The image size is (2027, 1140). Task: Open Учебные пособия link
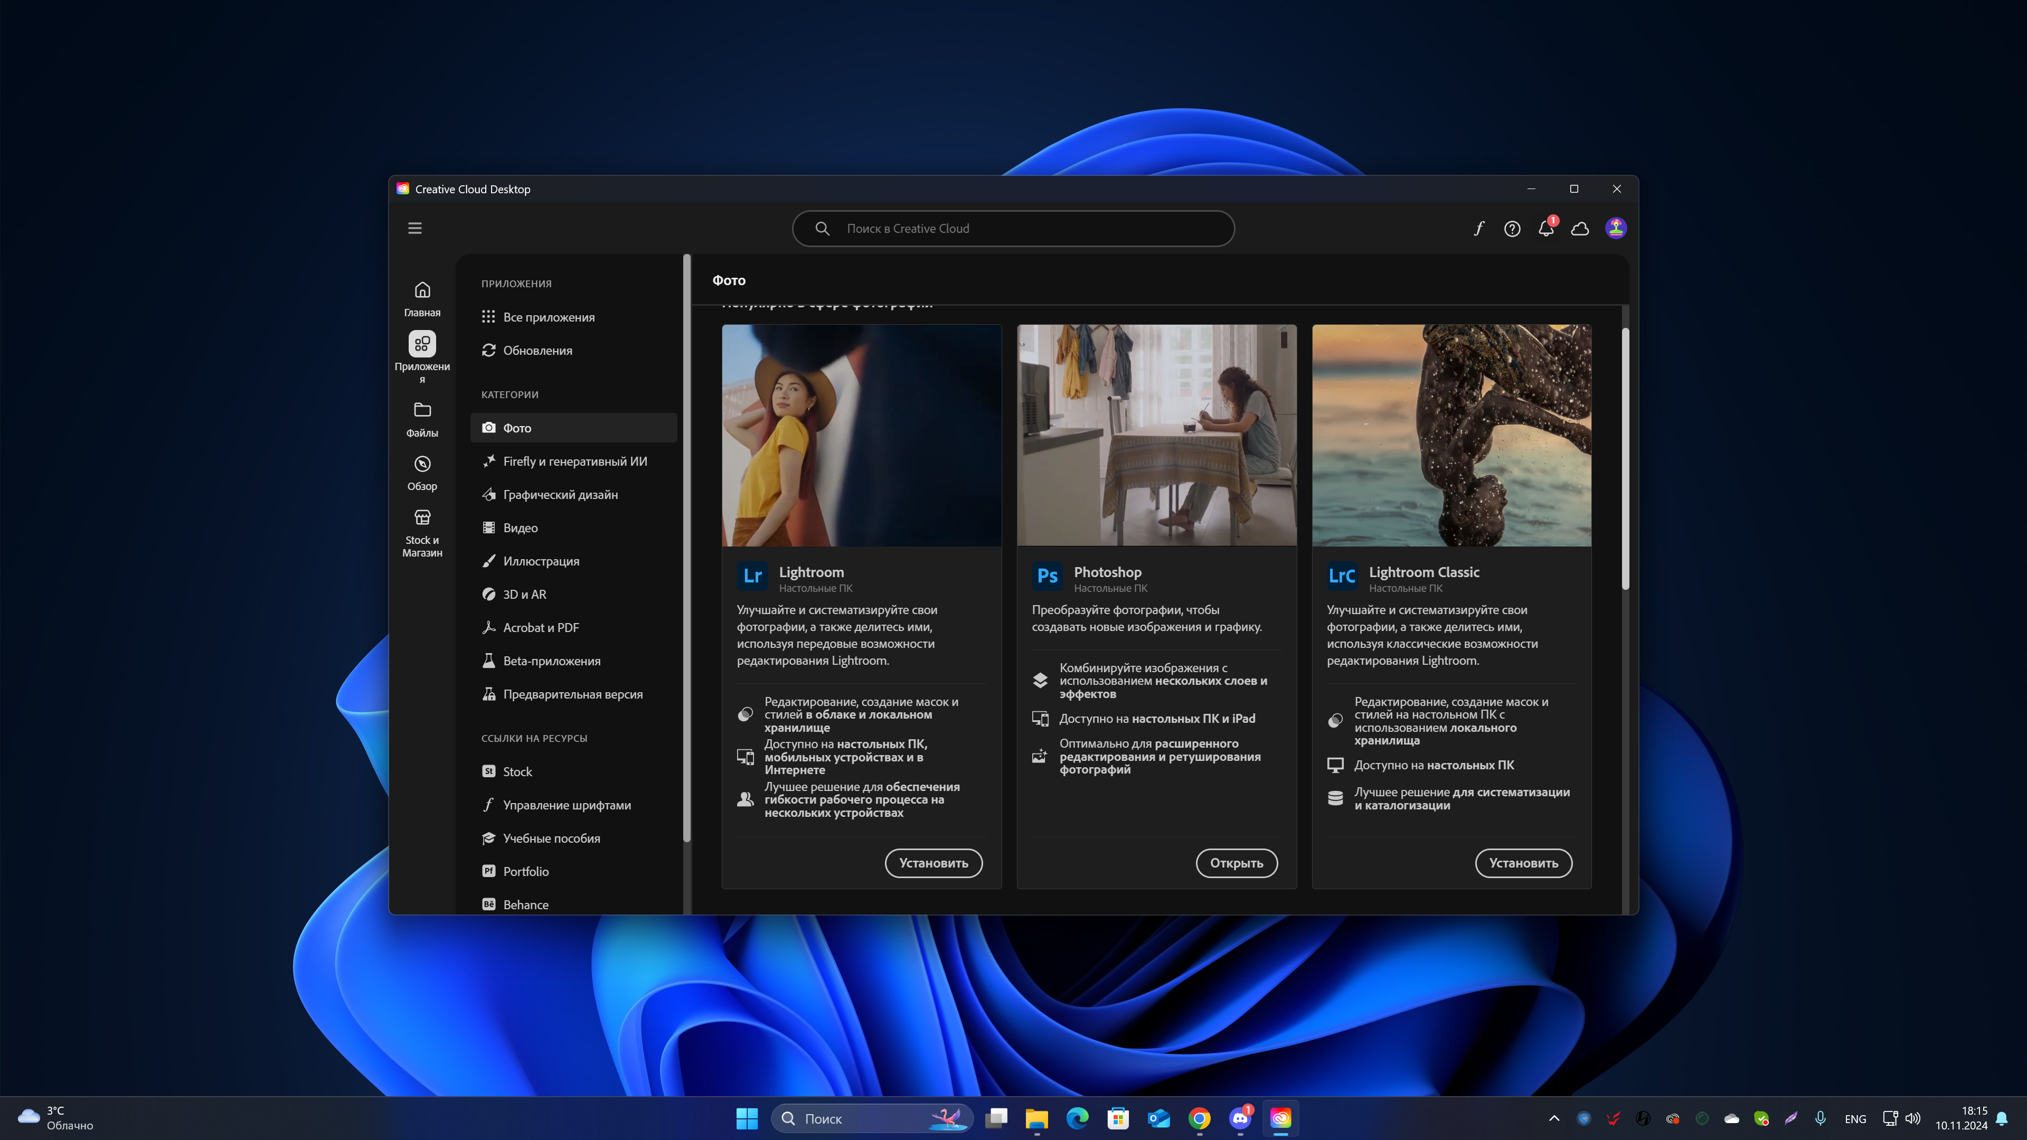point(573,838)
